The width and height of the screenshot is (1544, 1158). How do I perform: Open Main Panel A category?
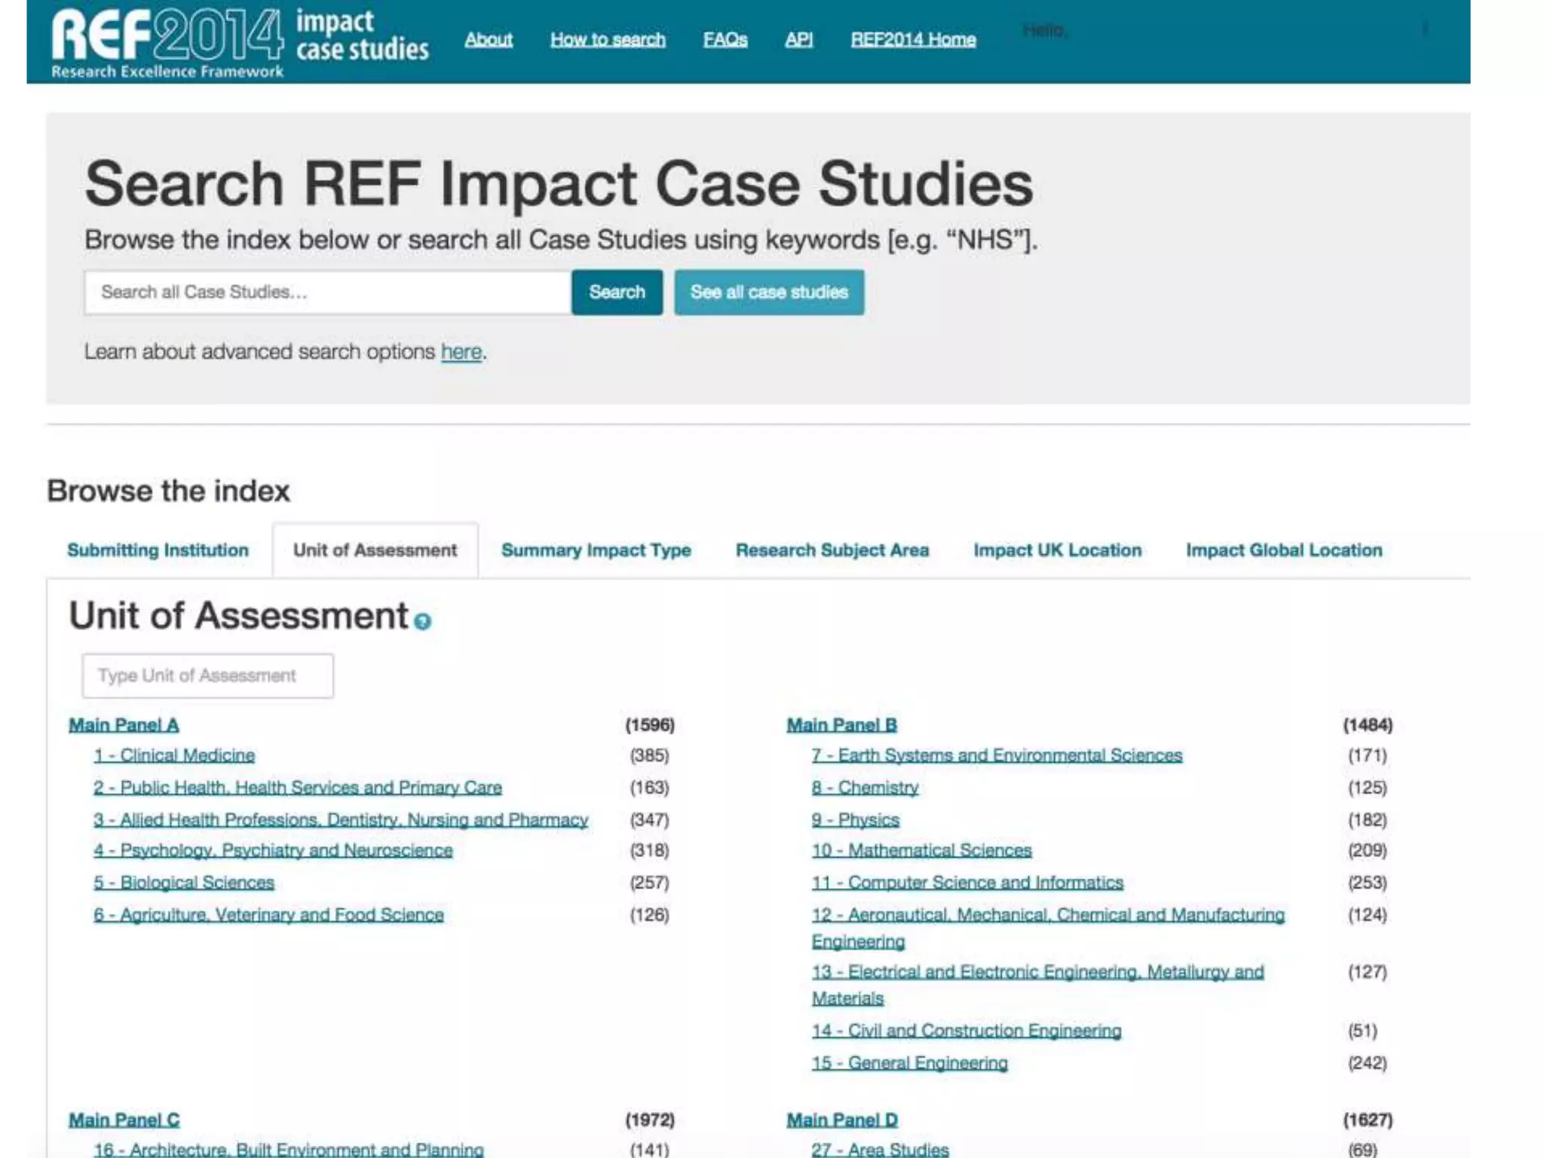point(124,725)
